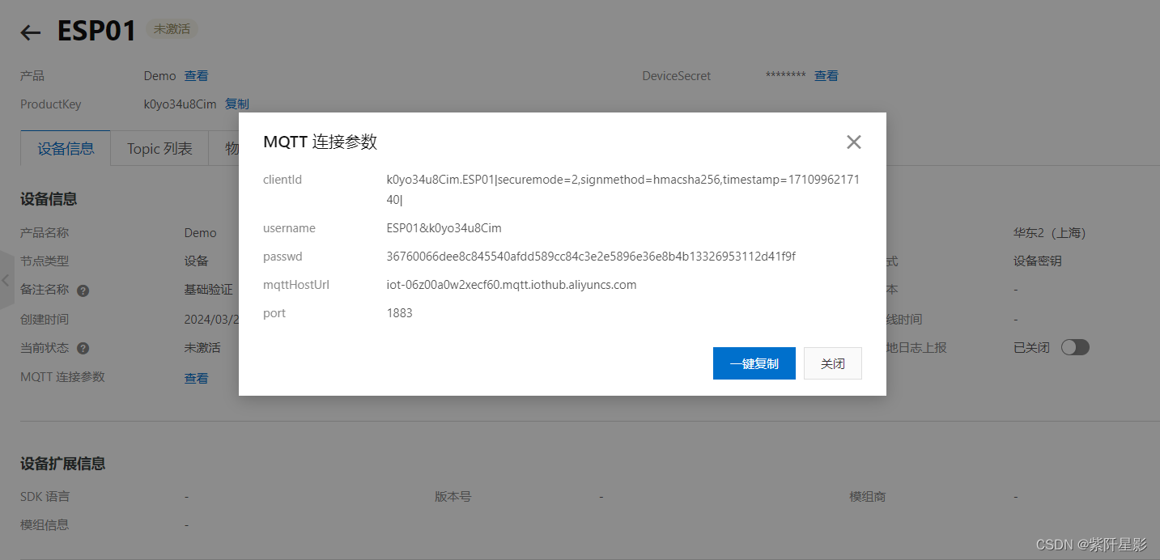Click the 关闭 button in the dialog
This screenshot has width=1160, height=560.
coord(832,363)
